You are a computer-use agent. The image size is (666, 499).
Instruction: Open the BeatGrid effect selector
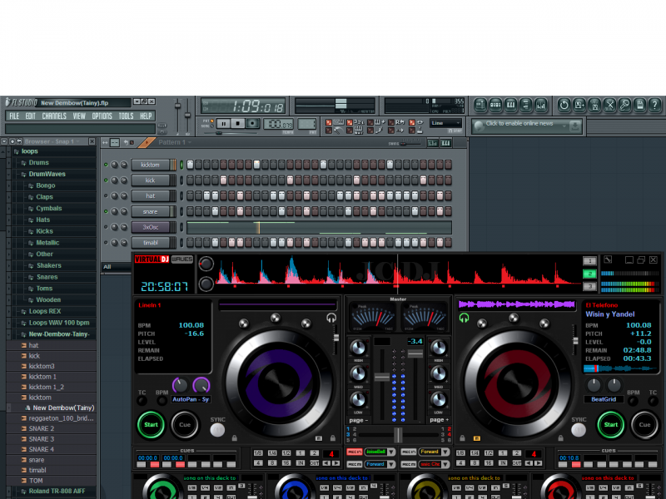604,399
